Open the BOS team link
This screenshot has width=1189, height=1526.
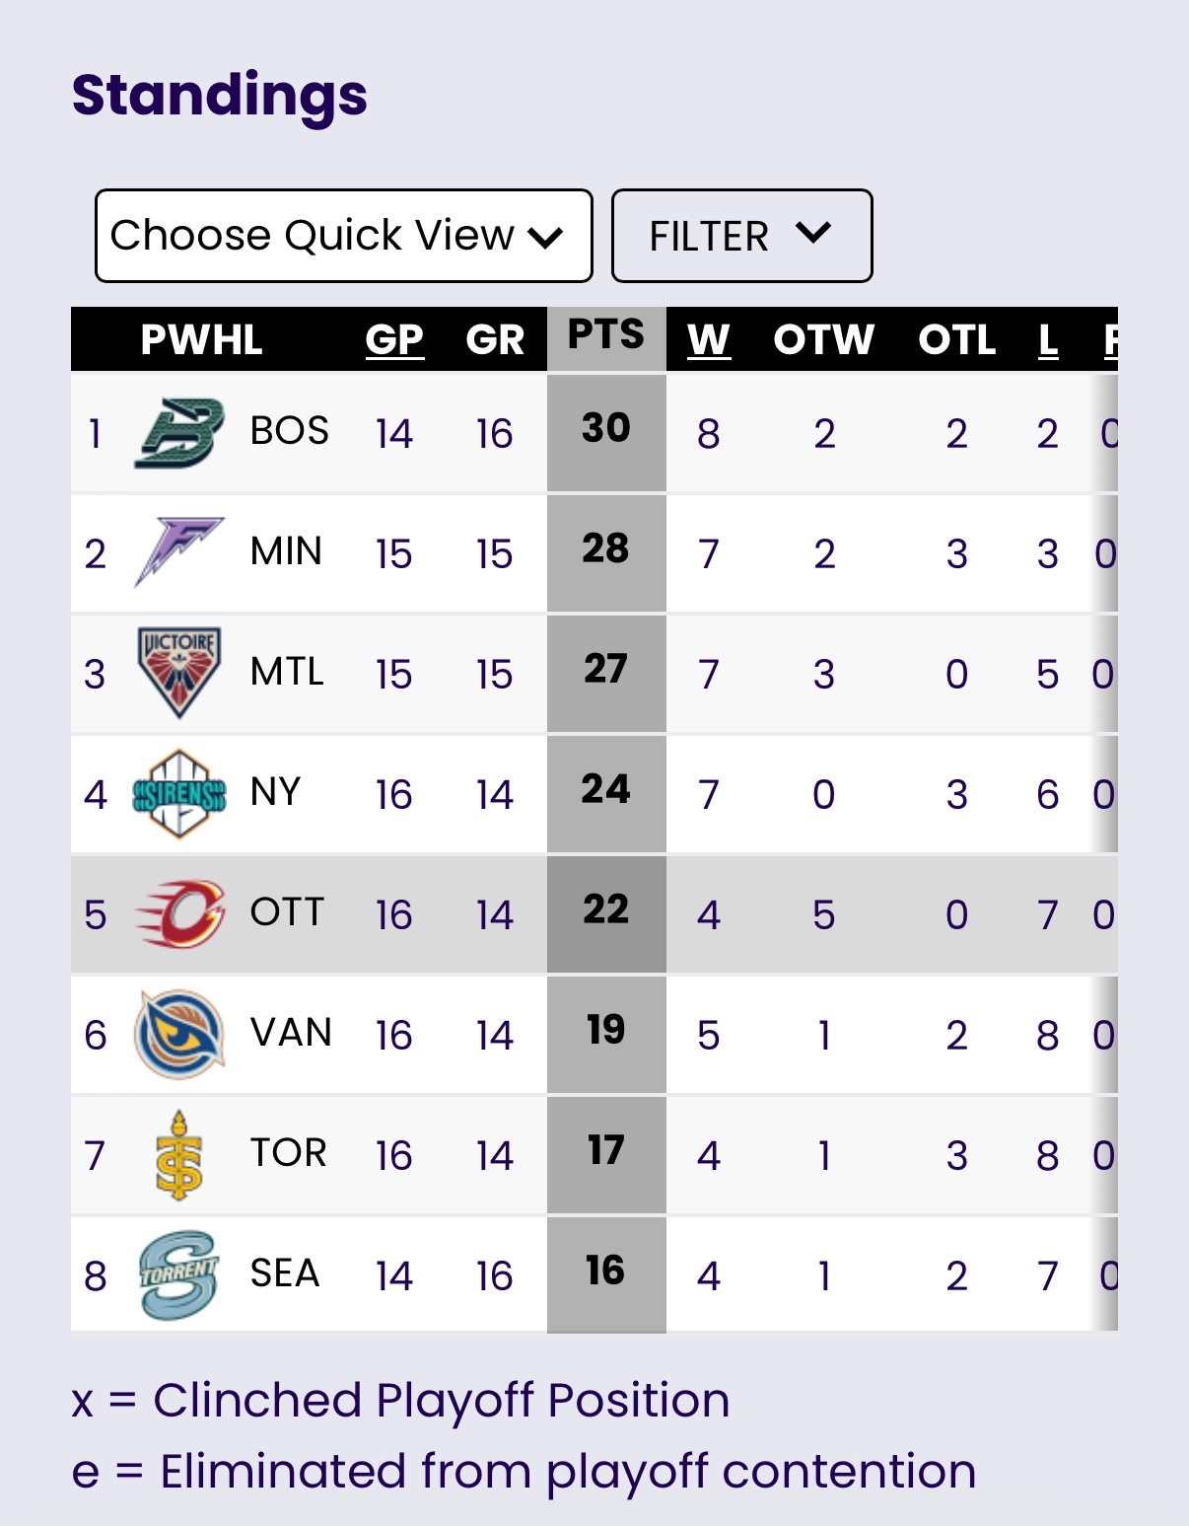289,431
